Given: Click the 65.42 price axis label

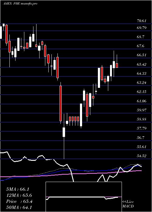Looking at the screenshot, I should click(x=142, y=64).
